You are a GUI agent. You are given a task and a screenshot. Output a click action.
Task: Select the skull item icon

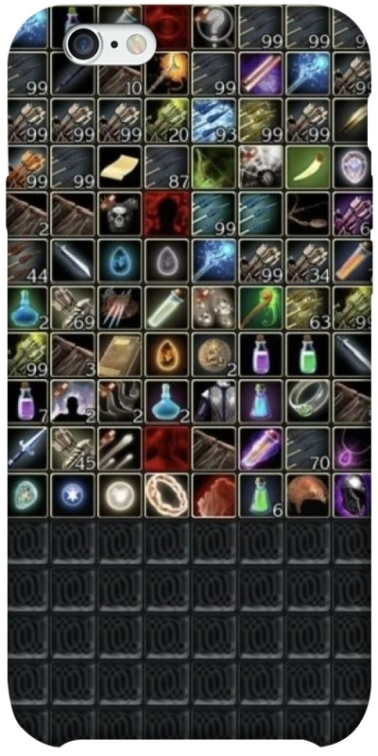pyautogui.click(x=120, y=214)
